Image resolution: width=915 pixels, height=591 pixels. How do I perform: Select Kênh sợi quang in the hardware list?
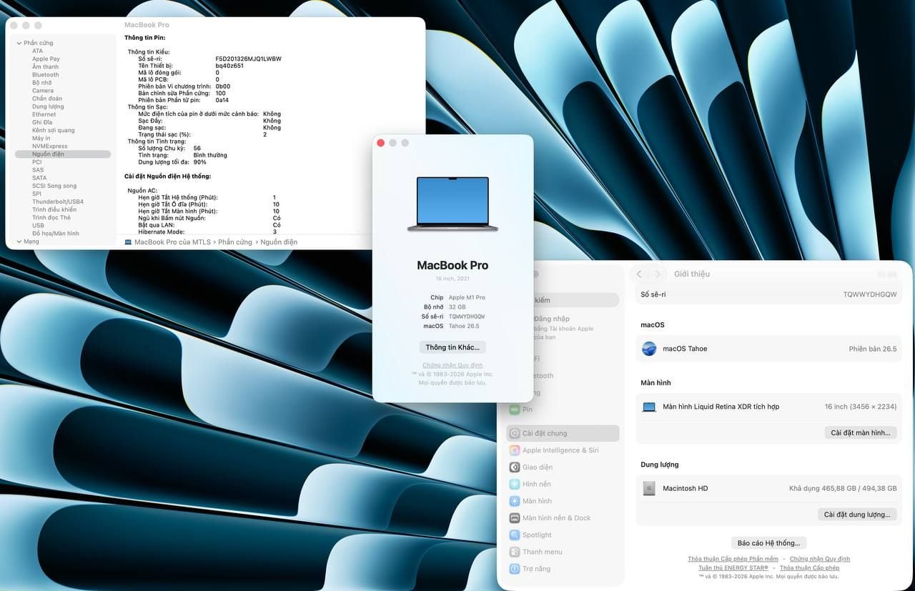[x=54, y=130]
